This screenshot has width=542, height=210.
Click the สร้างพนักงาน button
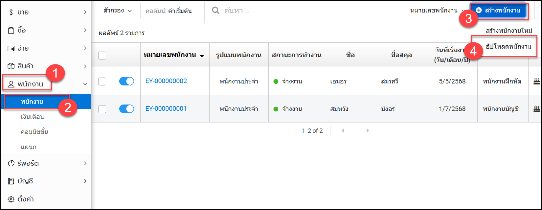click(x=499, y=11)
